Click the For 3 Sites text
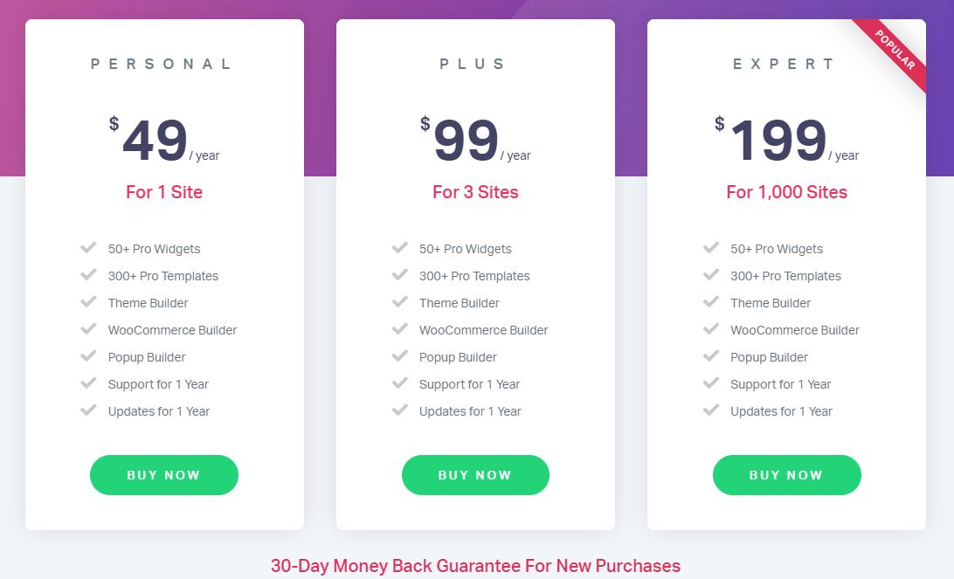Screen dimensions: 954x579 click(475, 192)
